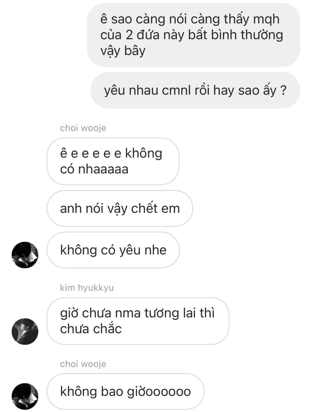Select the sent message starting 'ê sao càng nói'
The height and width of the screenshot is (412, 312).
[x=194, y=35]
